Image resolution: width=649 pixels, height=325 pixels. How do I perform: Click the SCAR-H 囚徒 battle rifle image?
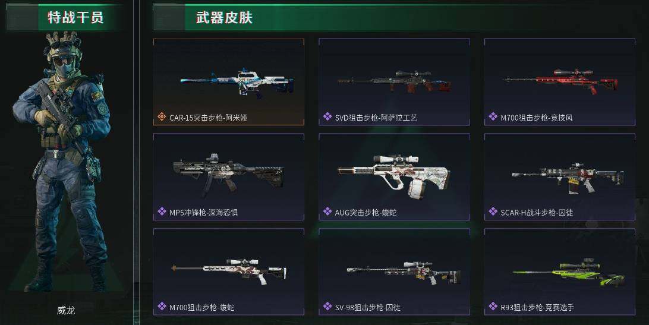(x=568, y=178)
